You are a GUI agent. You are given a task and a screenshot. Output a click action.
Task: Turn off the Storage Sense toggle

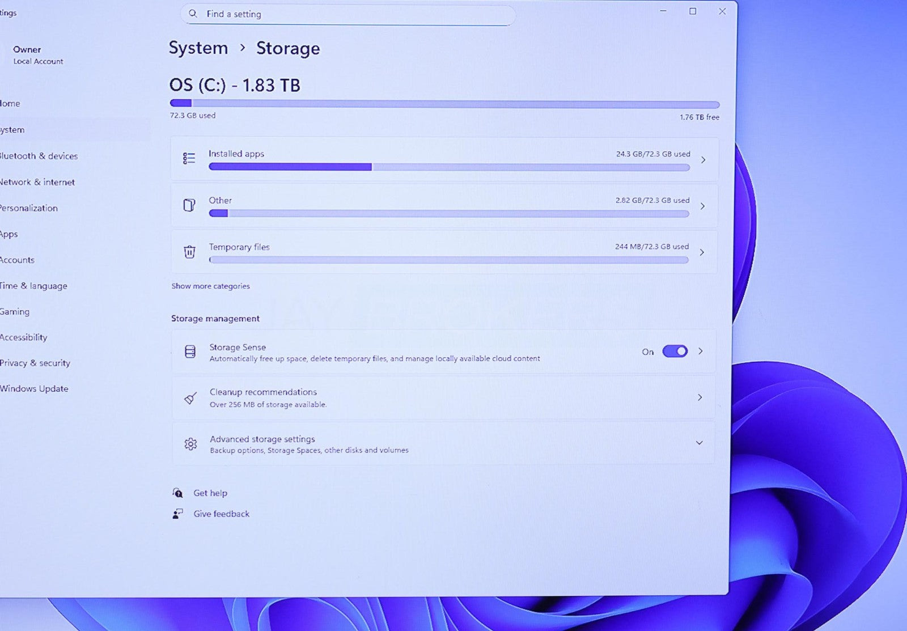(675, 352)
